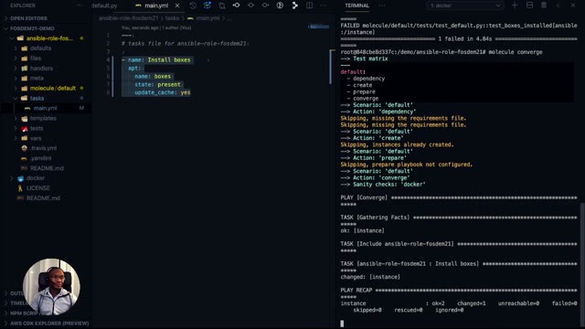The width and height of the screenshot is (585, 329).
Task: Open main.yml in the file tree
Action: point(45,108)
